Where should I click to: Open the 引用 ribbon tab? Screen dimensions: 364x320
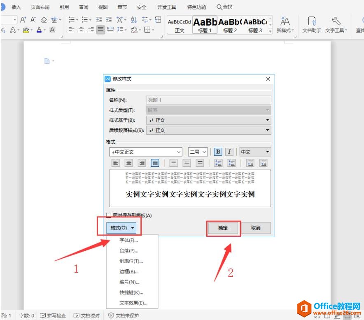click(x=64, y=7)
